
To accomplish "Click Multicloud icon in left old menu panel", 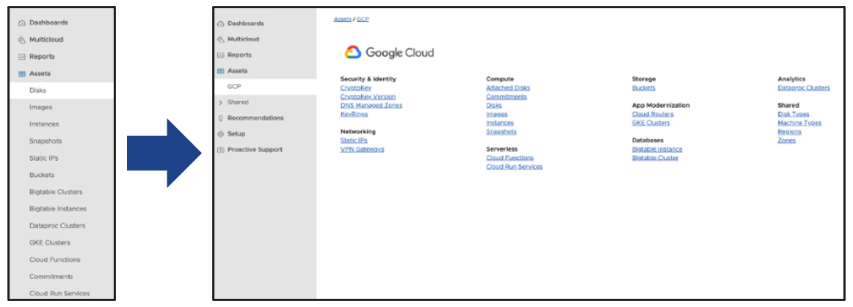I will click(22, 40).
